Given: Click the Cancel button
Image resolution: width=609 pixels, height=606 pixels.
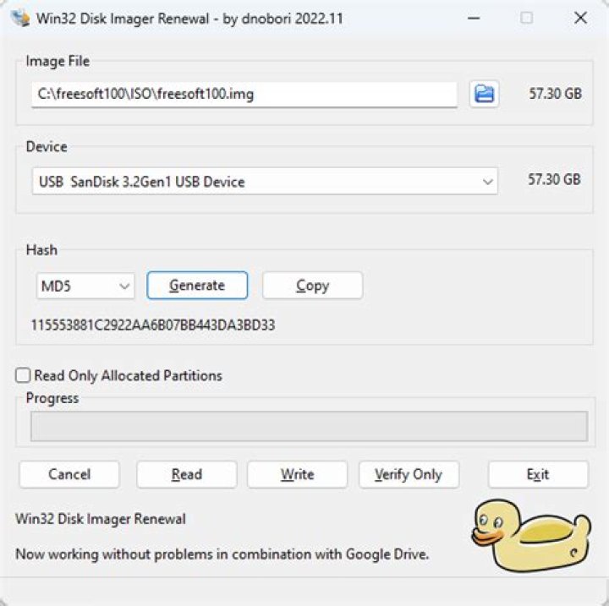Looking at the screenshot, I should click(69, 474).
